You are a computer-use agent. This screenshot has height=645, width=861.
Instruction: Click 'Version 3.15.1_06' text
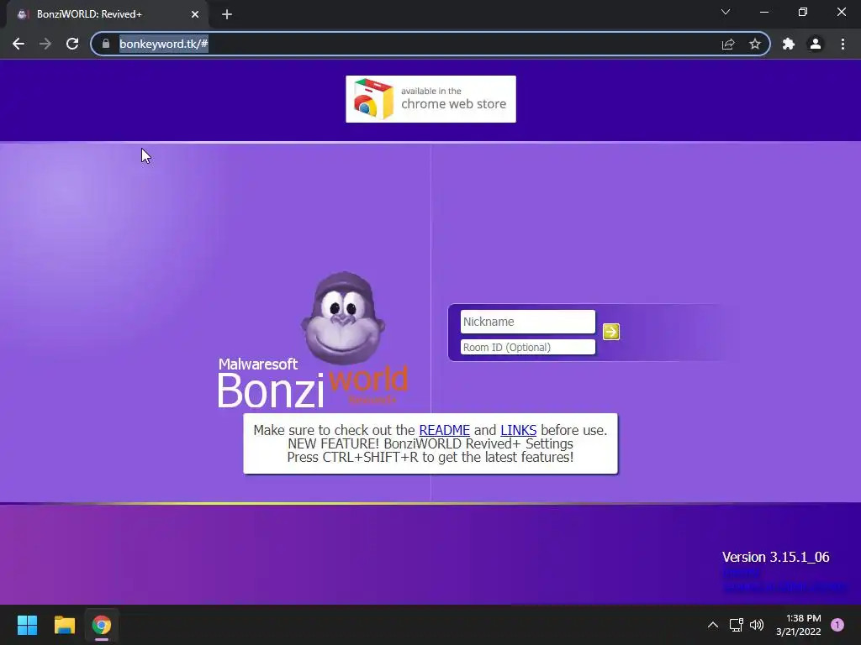pos(775,558)
